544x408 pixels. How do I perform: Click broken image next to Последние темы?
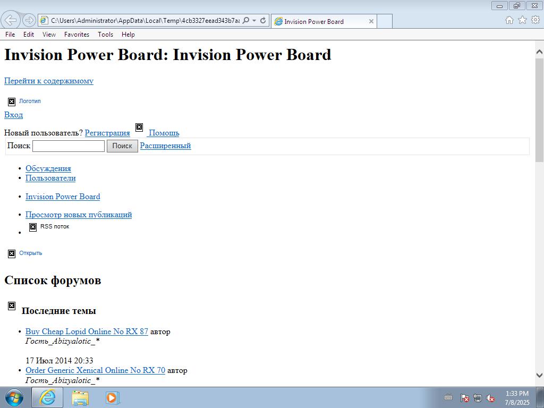coord(12,306)
